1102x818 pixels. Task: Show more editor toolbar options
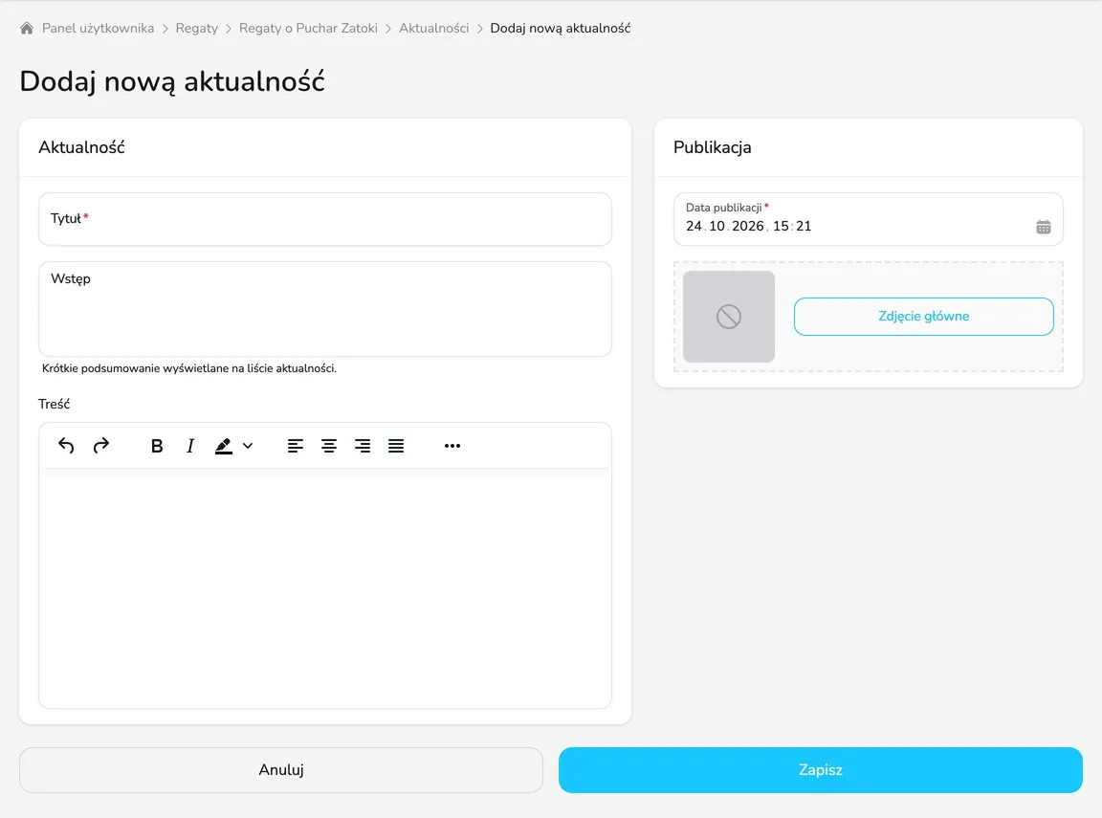pos(452,446)
